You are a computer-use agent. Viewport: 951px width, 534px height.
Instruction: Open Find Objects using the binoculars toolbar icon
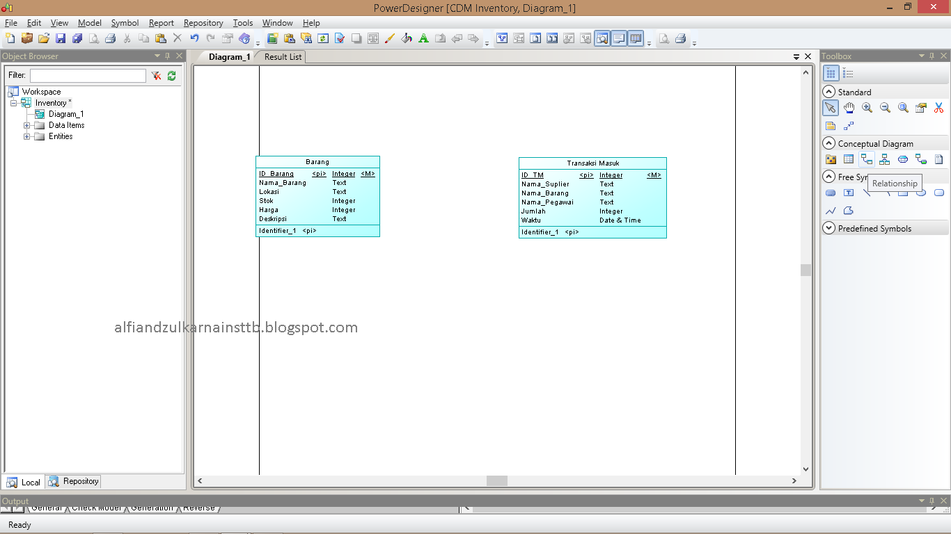[306, 38]
